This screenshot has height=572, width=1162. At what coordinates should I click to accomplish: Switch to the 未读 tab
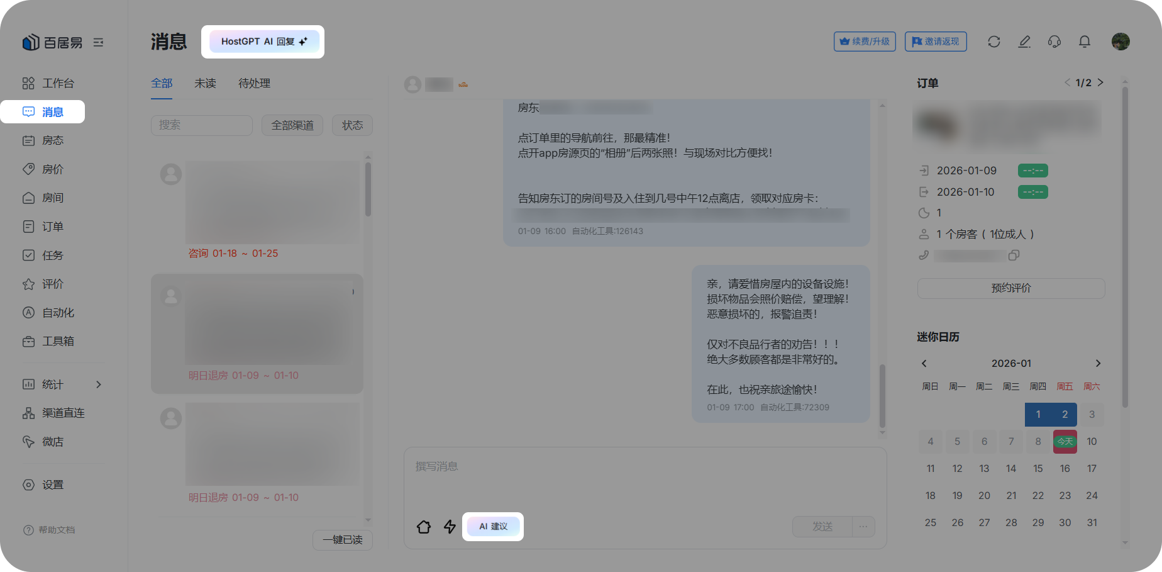205,83
